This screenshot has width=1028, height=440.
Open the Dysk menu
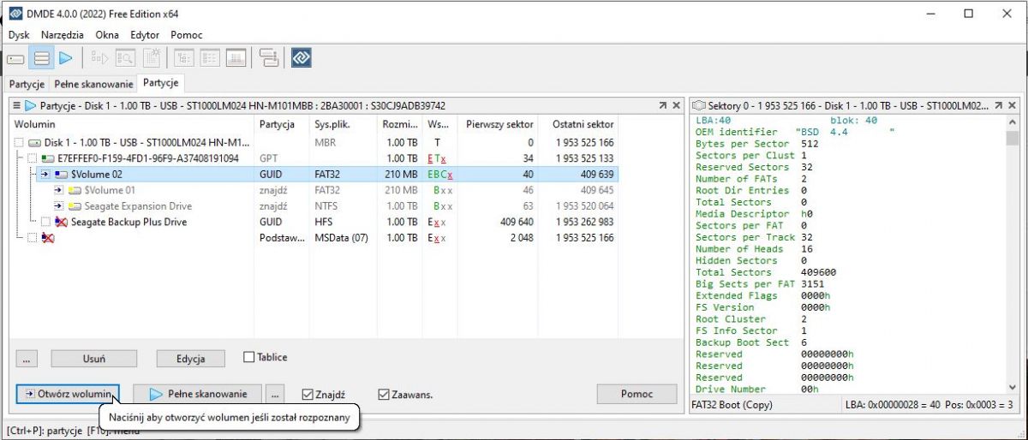tap(19, 35)
